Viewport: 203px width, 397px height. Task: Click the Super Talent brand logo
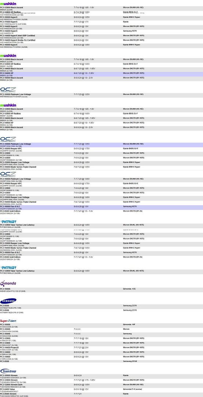8,321
